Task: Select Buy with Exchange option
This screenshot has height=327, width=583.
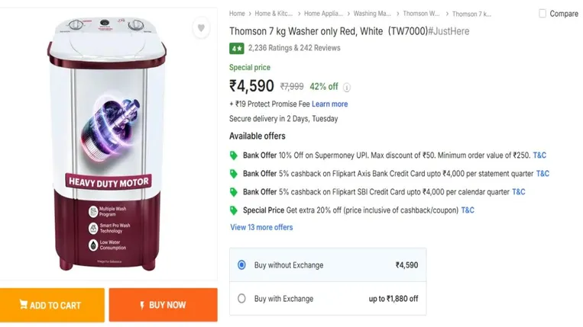Action: click(241, 299)
